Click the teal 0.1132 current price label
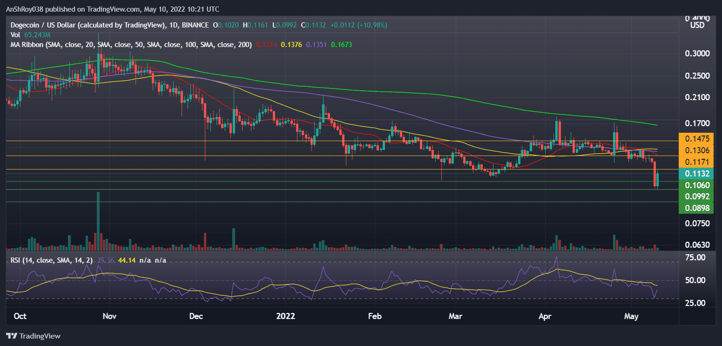This screenshot has width=722, height=346. pyautogui.click(x=698, y=173)
